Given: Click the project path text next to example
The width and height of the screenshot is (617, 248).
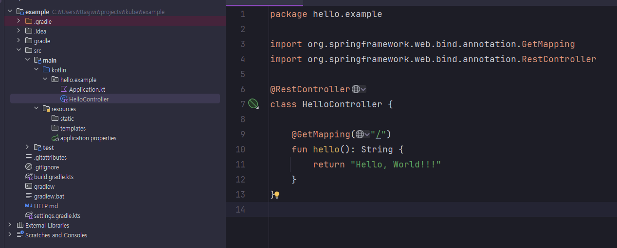Looking at the screenshot, I should (108, 12).
